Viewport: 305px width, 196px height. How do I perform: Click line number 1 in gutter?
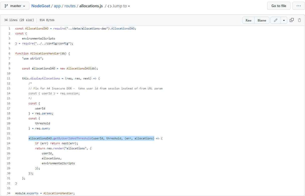10,28
